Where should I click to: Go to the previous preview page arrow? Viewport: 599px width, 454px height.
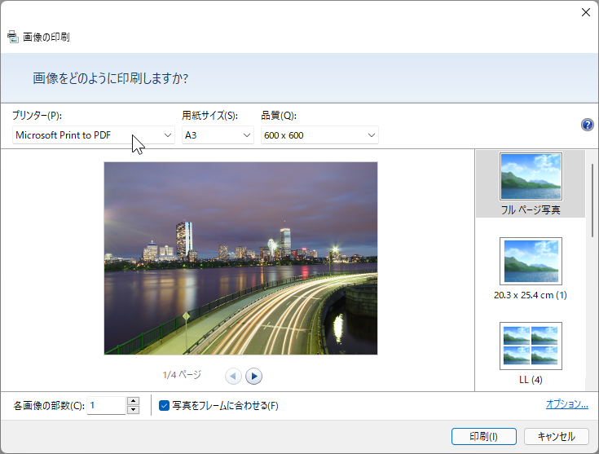coord(233,376)
